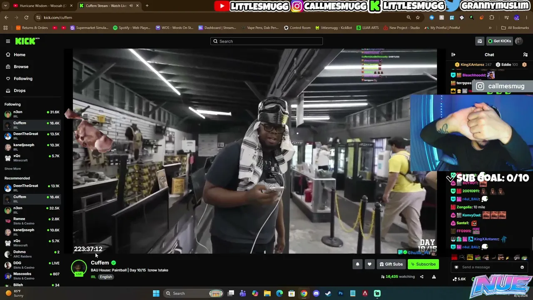The image size is (533, 300).
Task: Open Cuffem's profile avatar
Action: (79, 267)
